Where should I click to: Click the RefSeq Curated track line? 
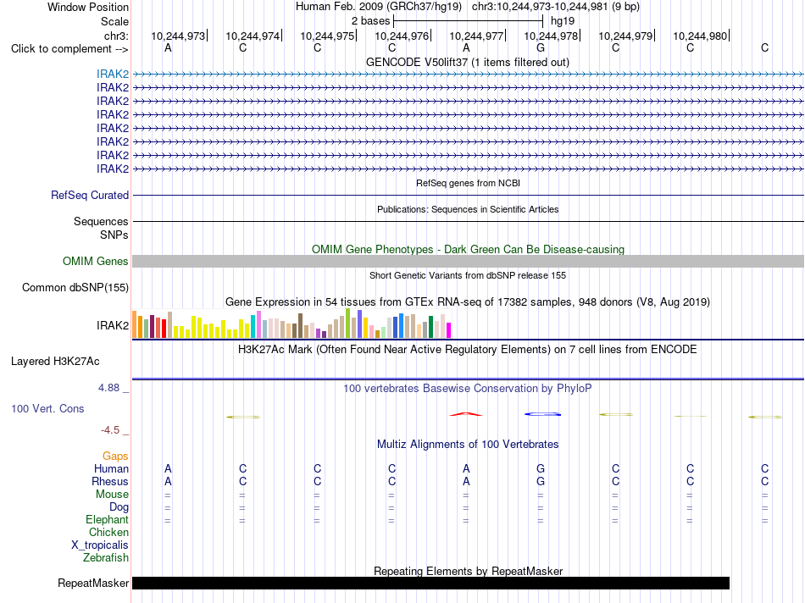[468, 196]
